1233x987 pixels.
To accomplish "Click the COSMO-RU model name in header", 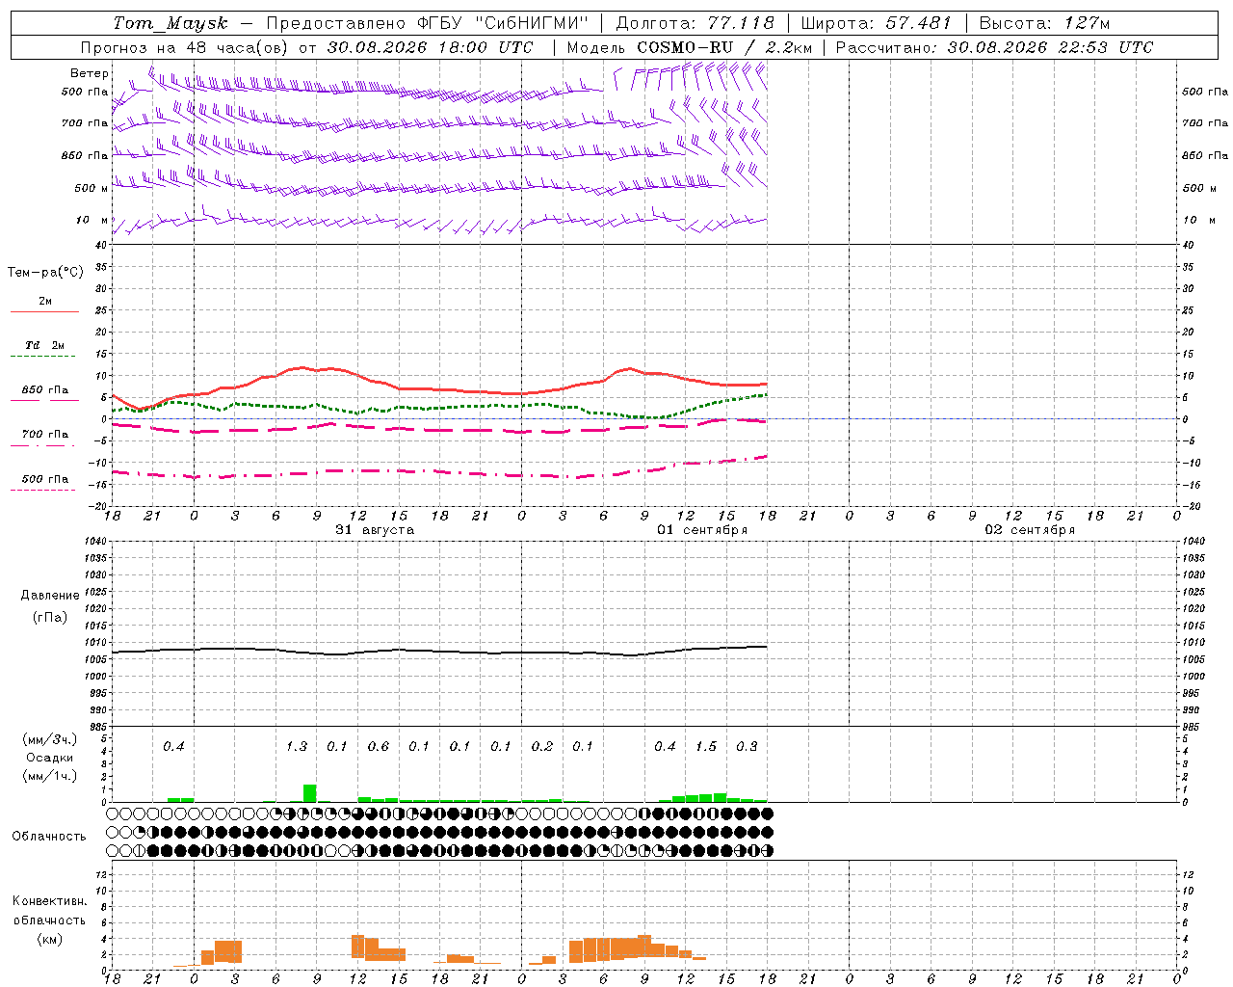I will 686,47.
